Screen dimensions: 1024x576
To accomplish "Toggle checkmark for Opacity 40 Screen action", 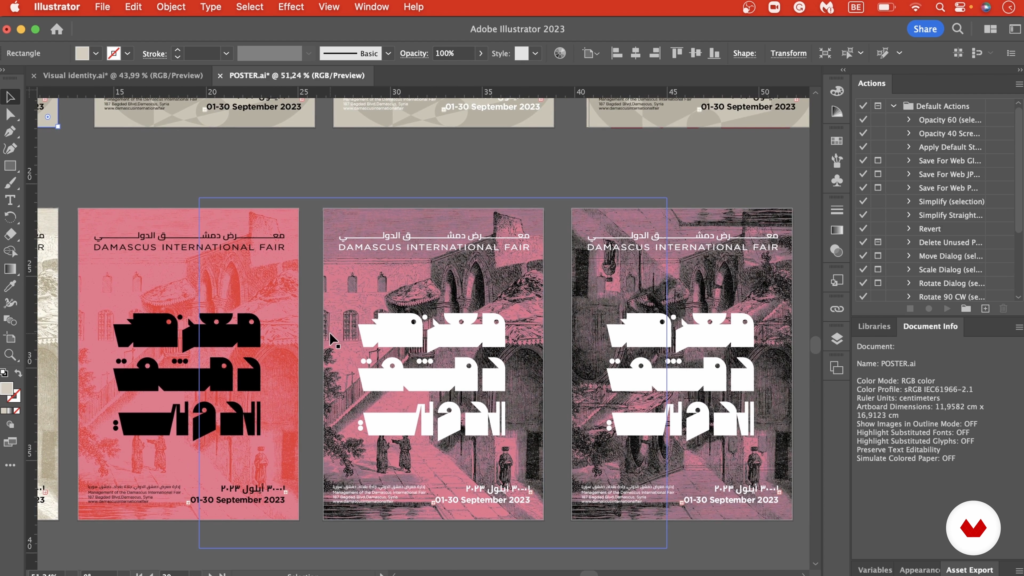I will pyautogui.click(x=863, y=133).
